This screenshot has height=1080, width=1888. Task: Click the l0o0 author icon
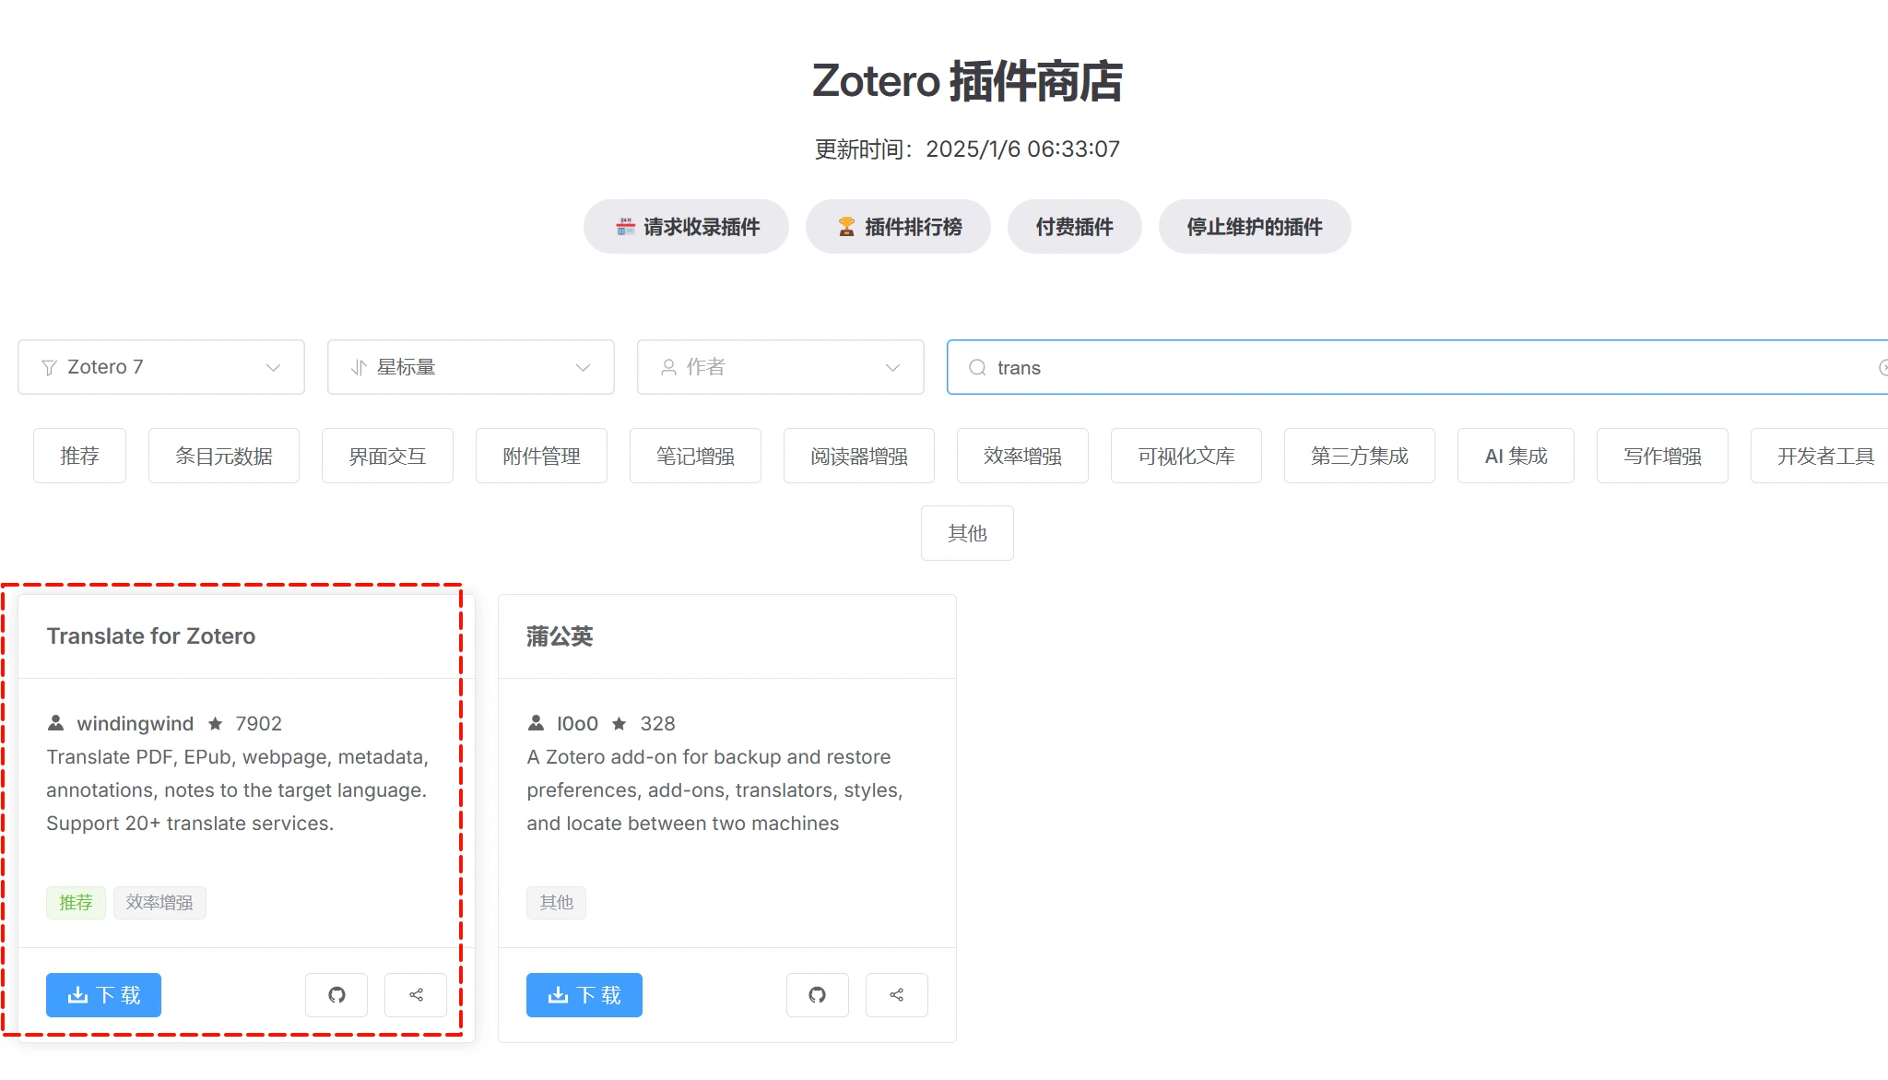pyautogui.click(x=537, y=723)
